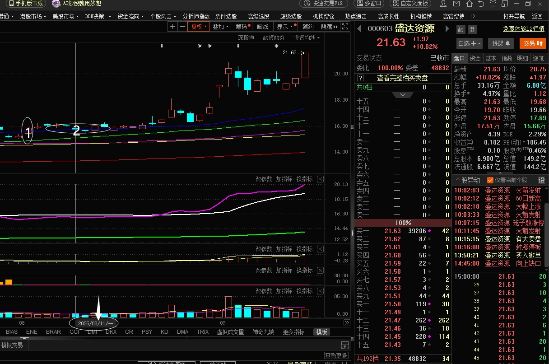Image resolution: width=549 pixels, height=364 pixels.
Task: Click the 设 settings button in 个股异动
Action: pos(542,180)
